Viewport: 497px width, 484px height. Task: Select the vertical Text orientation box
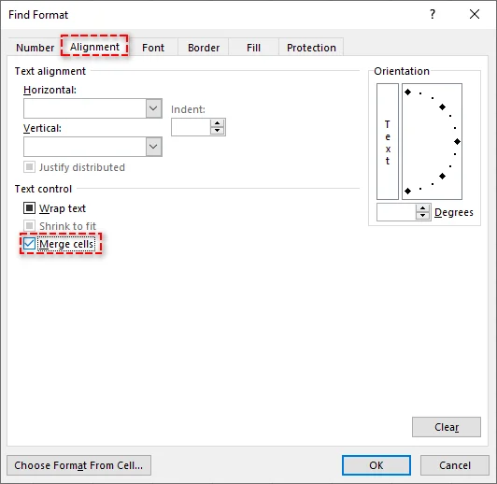[x=388, y=141]
